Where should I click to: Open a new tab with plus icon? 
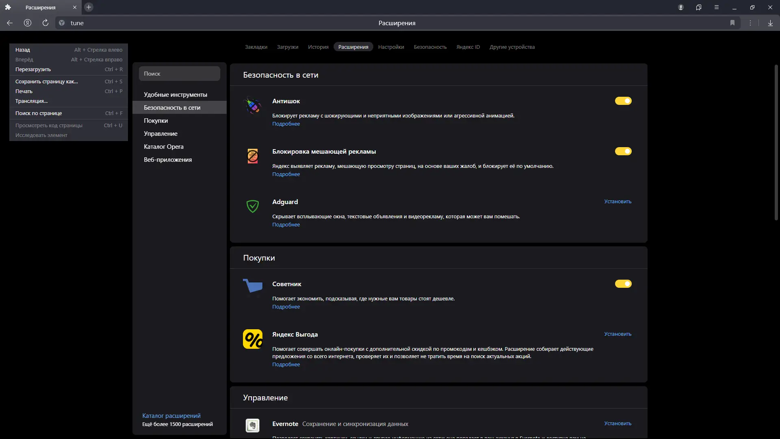[89, 7]
